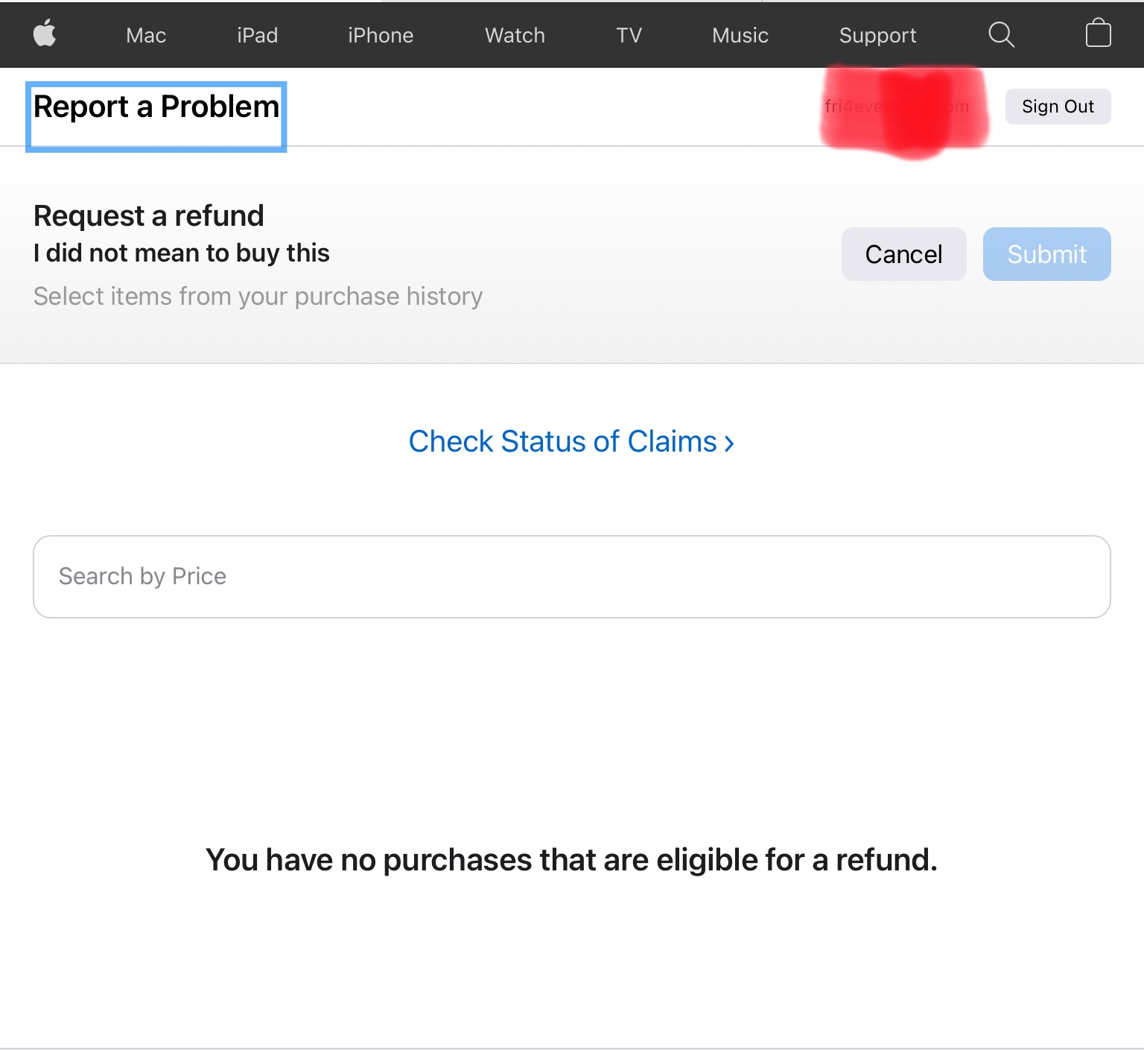1144x1050 pixels.
Task: Open the Mac menu item
Action: [x=146, y=35]
